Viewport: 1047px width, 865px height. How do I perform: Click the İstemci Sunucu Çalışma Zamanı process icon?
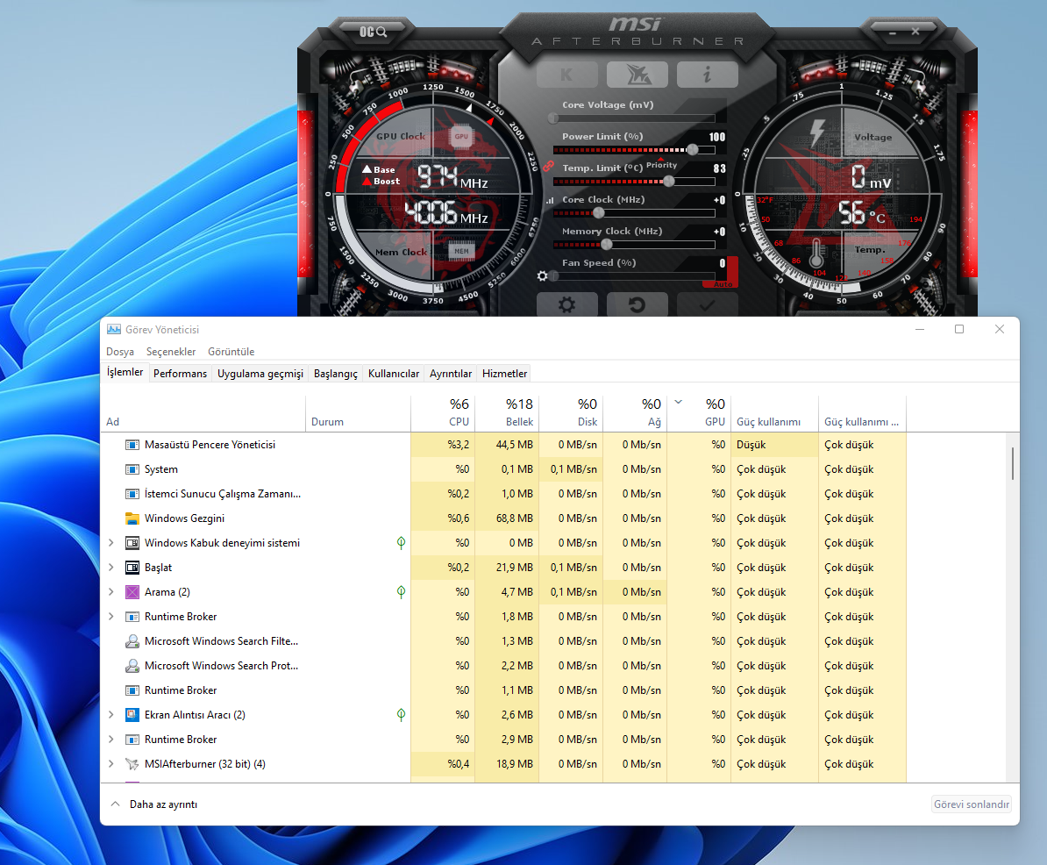[x=132, y=494]
